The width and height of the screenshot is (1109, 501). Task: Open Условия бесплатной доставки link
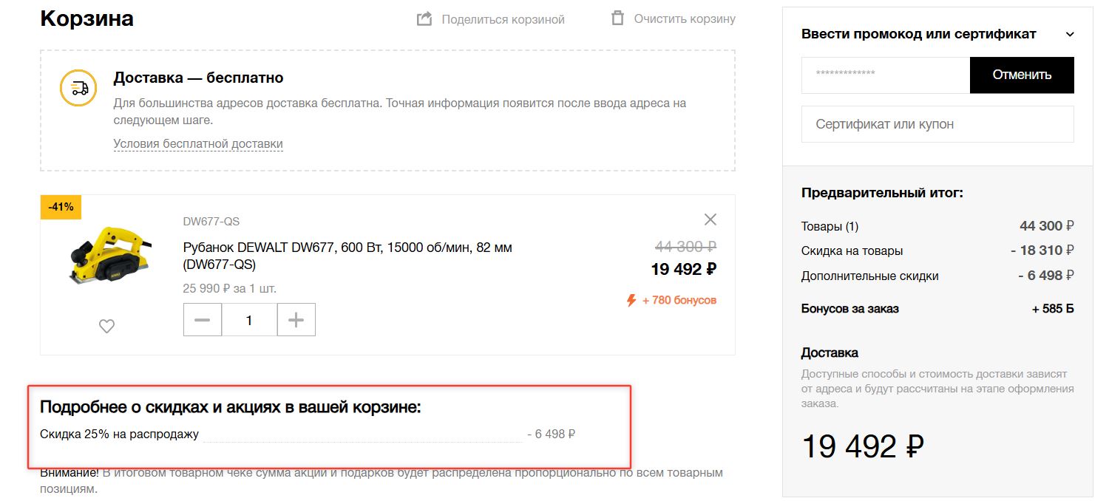tap(198, 144)
